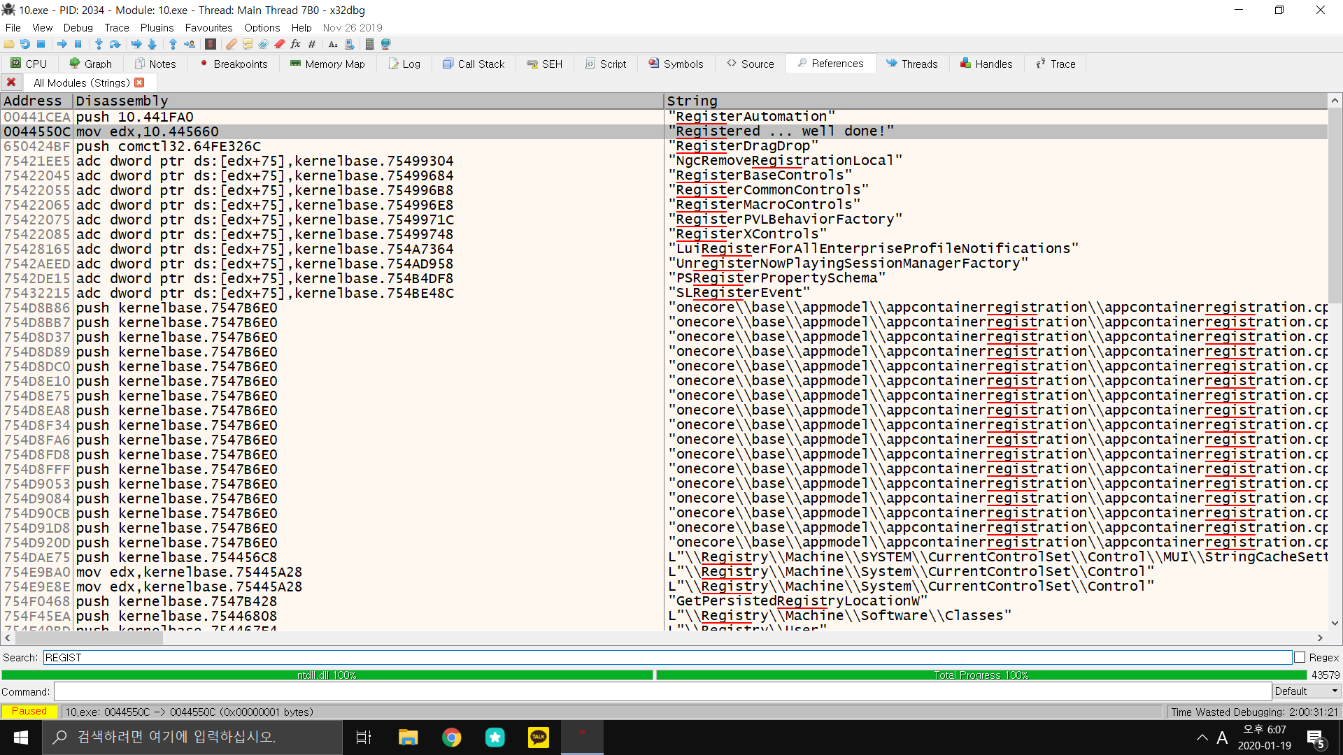Click the Command input field
This screenshot has width=1343, height=755.
tap(662, 691)
